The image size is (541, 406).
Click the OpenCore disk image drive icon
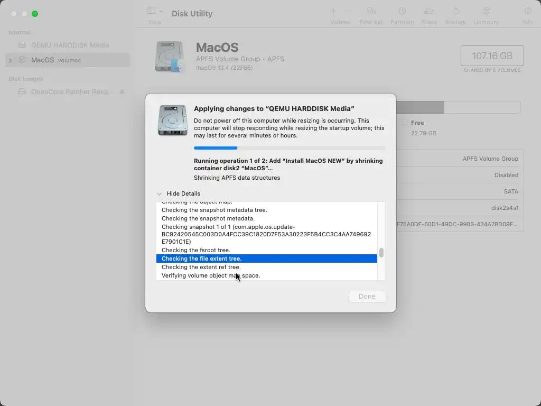22,91
